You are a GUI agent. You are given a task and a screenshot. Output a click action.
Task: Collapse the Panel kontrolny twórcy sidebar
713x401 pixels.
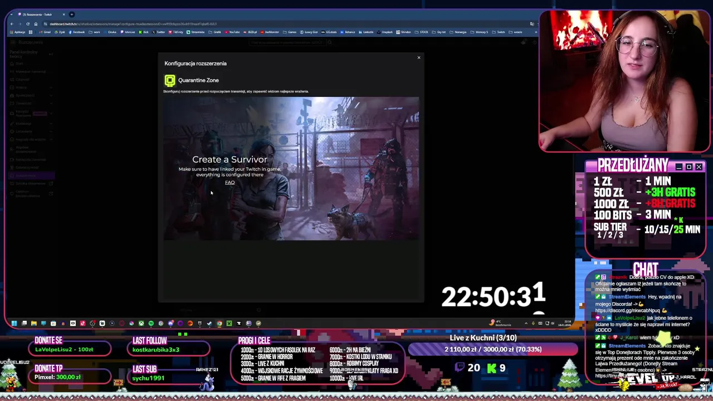pos(51,54)
